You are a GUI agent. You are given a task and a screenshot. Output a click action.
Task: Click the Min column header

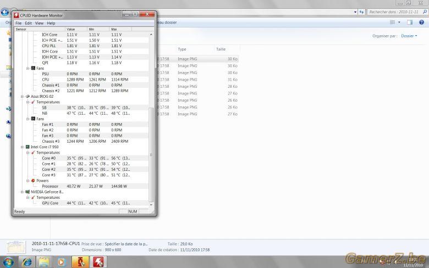[x=98, y=29]
